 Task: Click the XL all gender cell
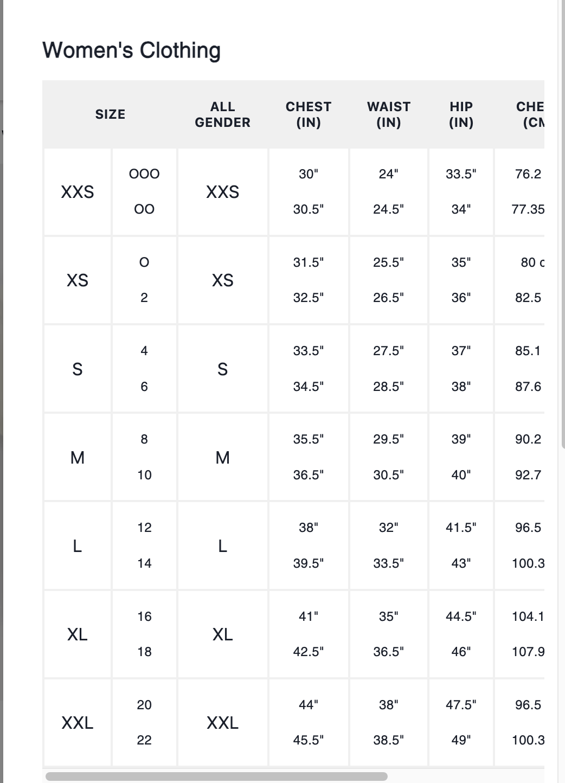point(223,634)
